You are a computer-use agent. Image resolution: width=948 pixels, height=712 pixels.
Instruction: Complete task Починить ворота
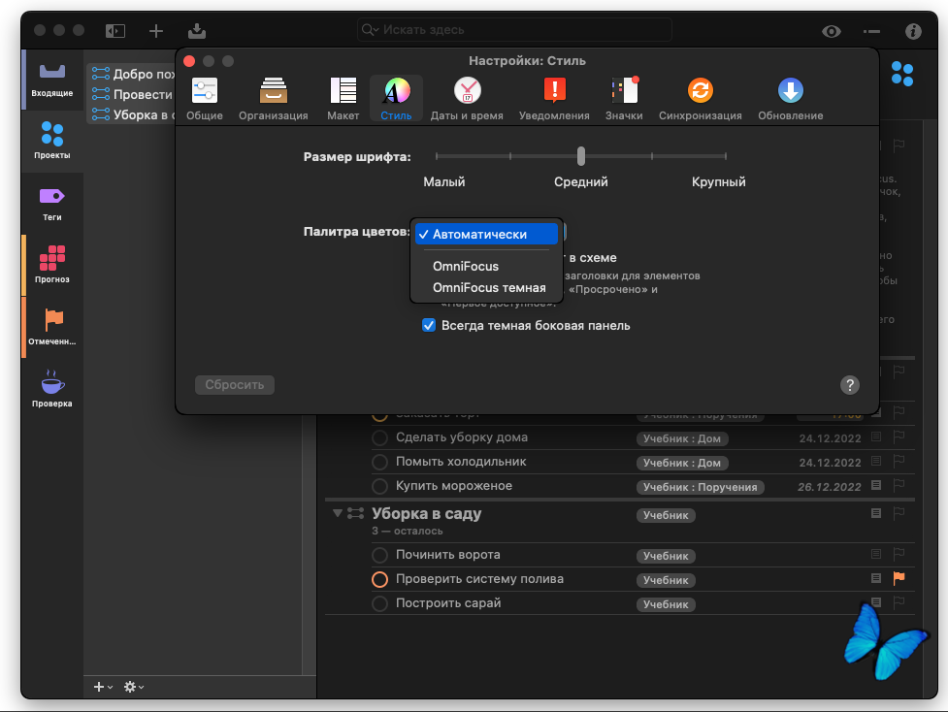[379, 555]
